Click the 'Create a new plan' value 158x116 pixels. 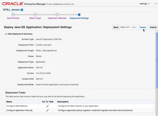(x=44, y=45)
